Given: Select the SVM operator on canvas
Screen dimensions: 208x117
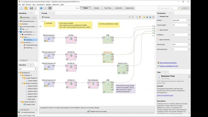Looking at the screenshot, I should tap(108, 87).
